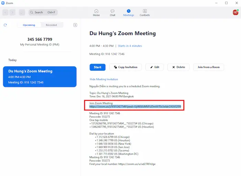Select the Upcoming tab

click(x=29, y=25)
